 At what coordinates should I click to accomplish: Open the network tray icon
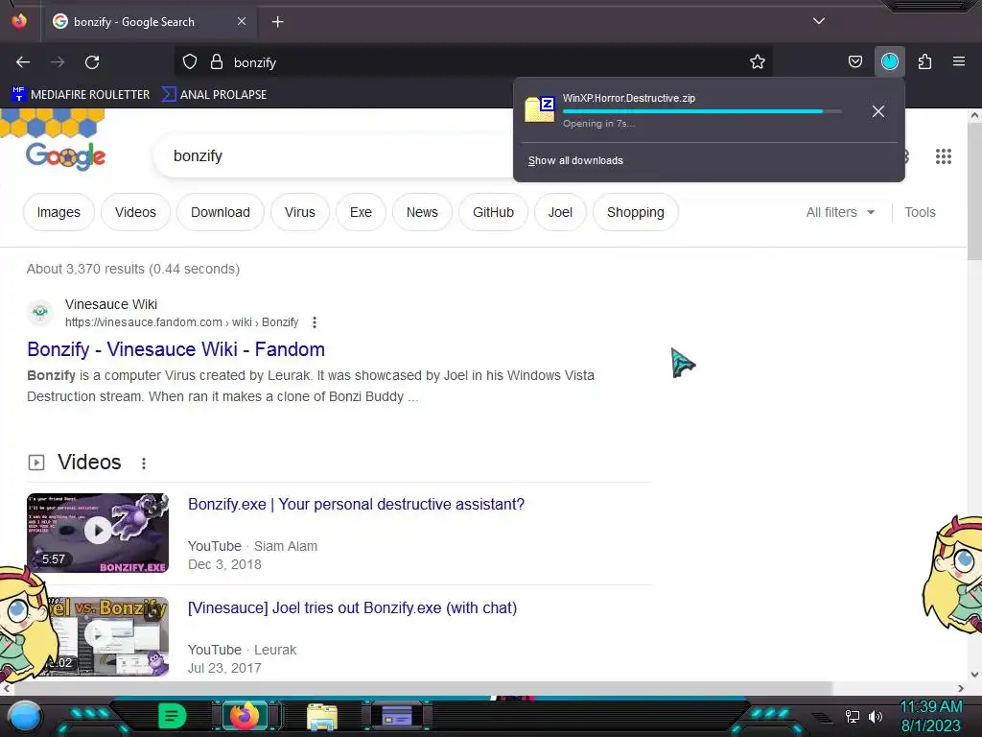853,716
